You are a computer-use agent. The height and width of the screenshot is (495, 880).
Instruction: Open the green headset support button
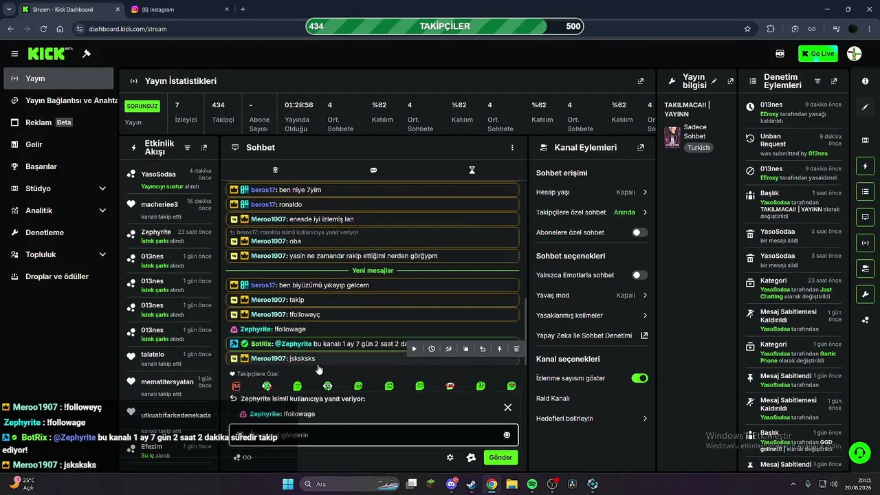point(859,452)
